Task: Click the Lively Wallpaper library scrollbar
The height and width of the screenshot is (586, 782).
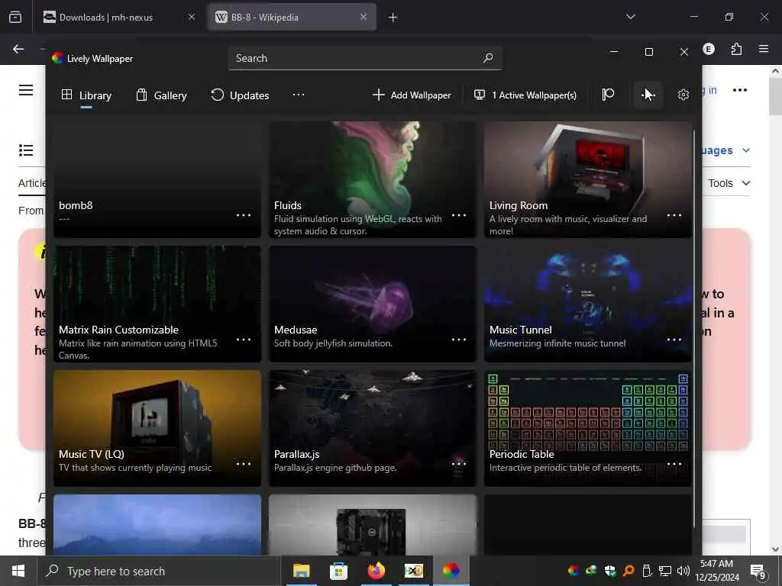Action: point(694,329)
